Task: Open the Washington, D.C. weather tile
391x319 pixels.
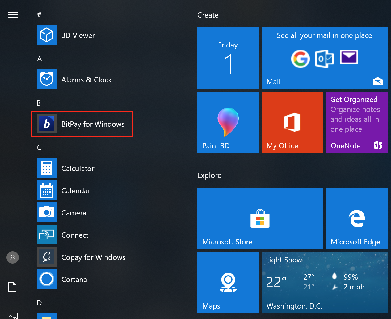Action: point(325,283)
